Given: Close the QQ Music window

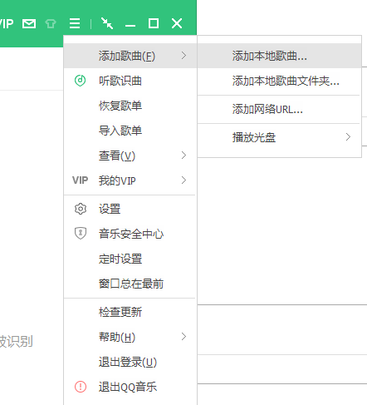Looking at the screenshot, I should pos(177,23).
